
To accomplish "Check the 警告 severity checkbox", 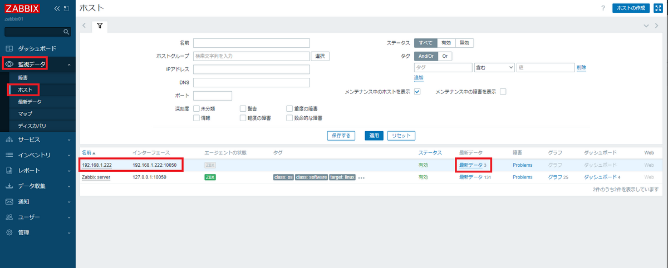I will (243, 108).
